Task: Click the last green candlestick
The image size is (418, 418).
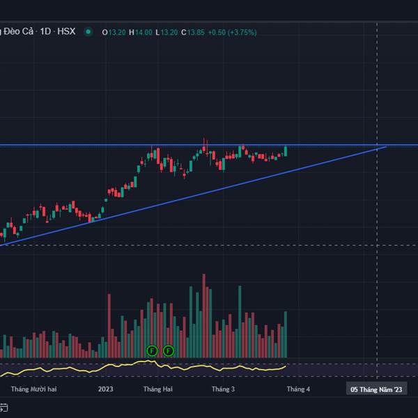Action: tap(286, 151)
